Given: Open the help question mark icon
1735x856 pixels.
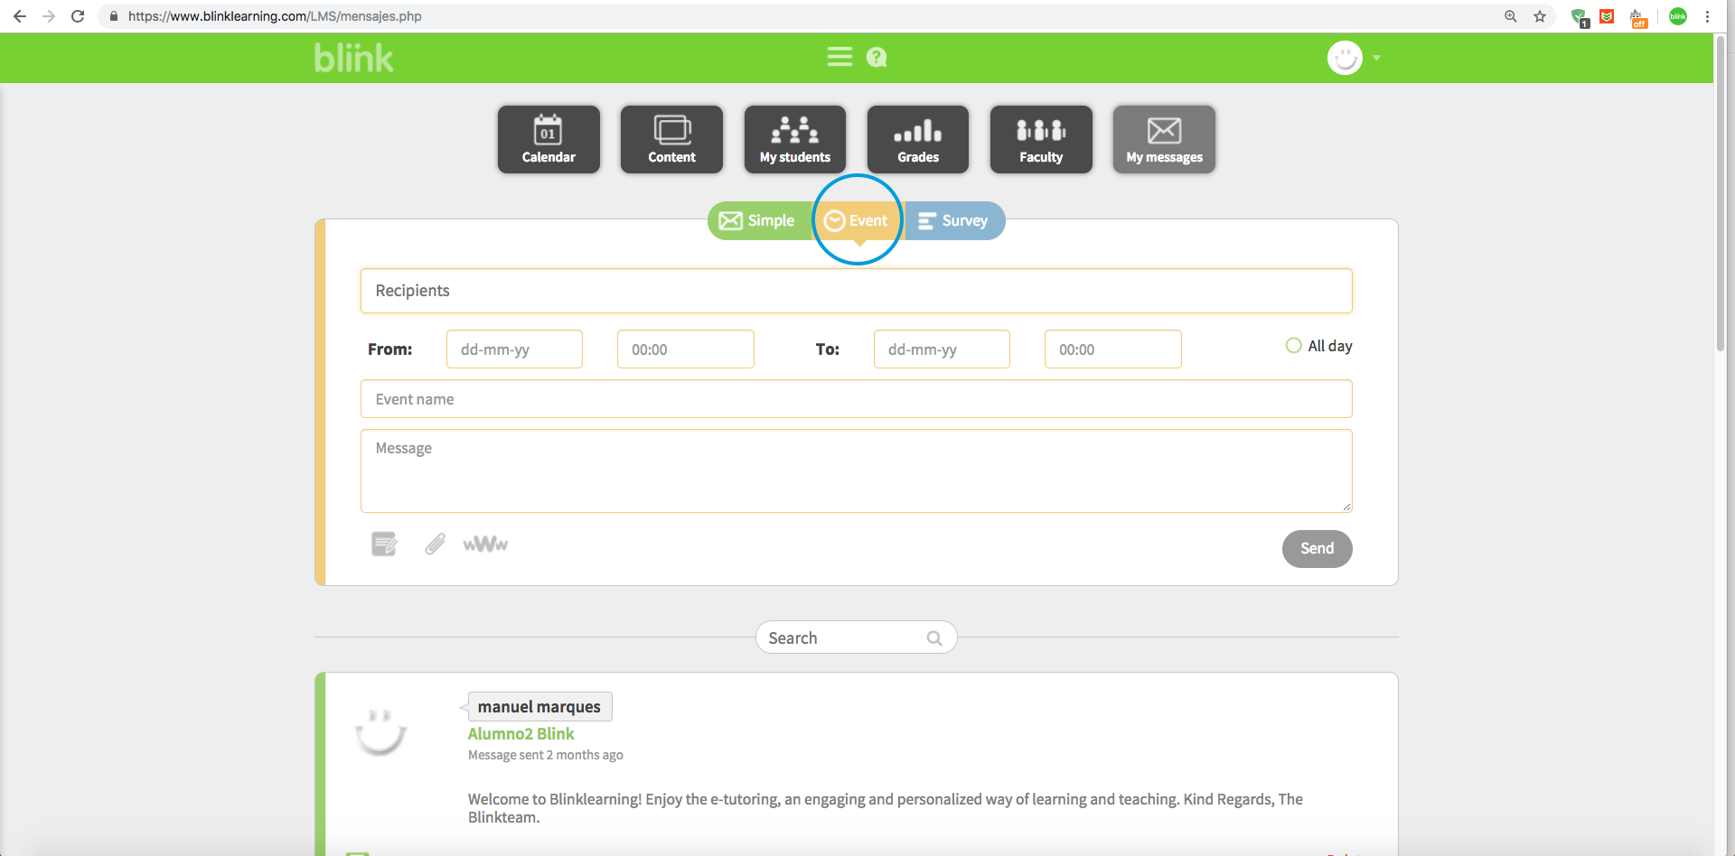Looking at the screenshot, I should 877,58.
